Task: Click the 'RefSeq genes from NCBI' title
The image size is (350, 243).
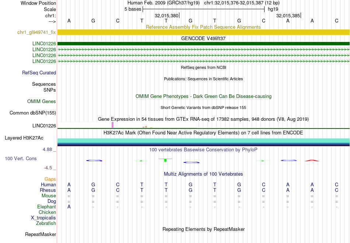Action: coord(204,67)
